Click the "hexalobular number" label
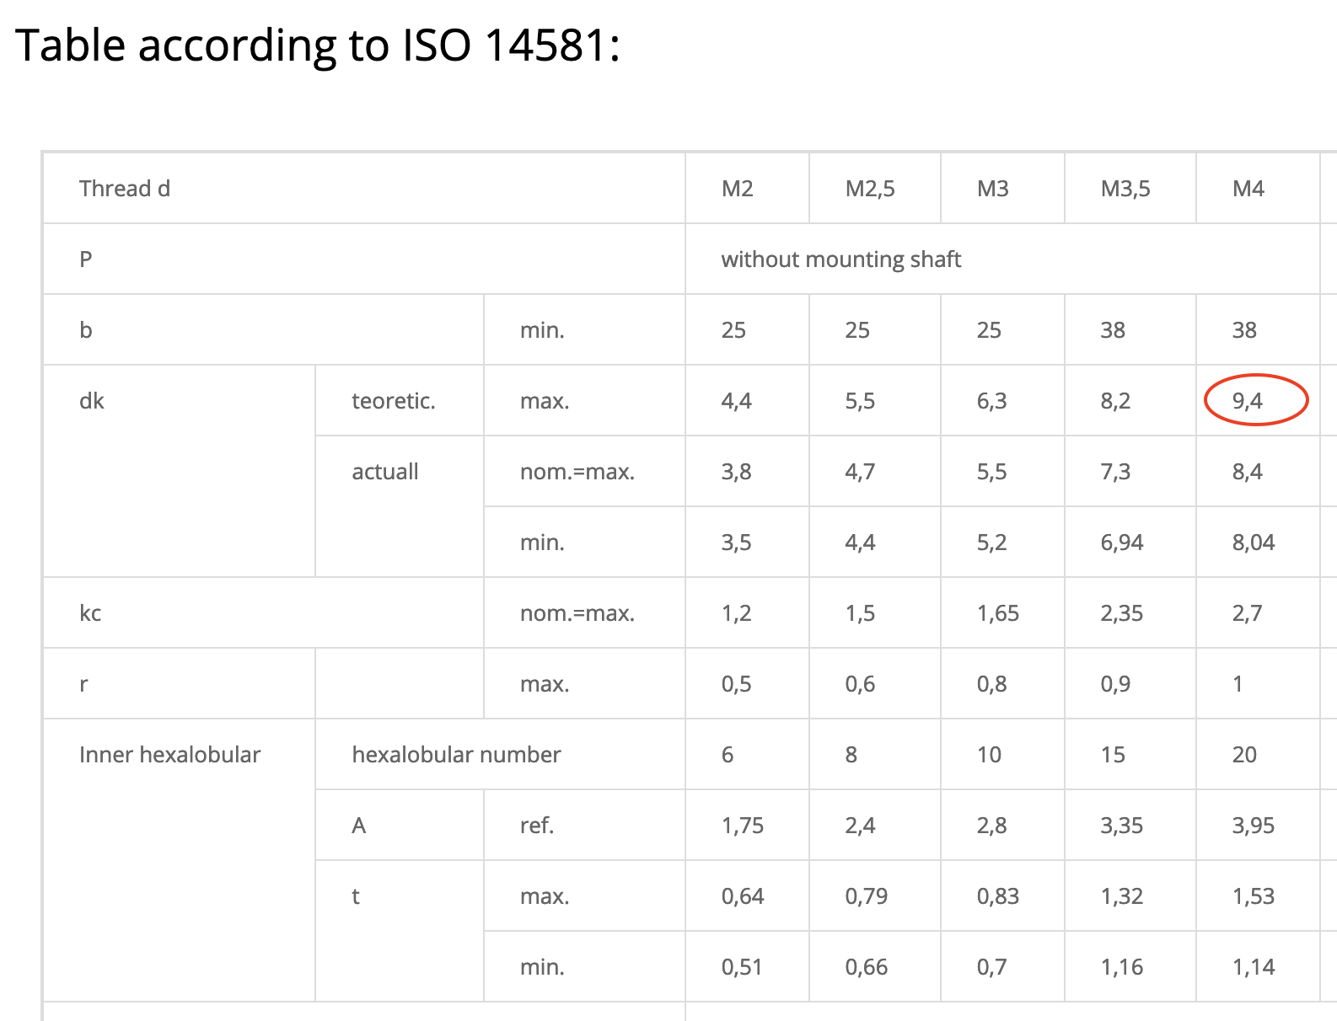Screen dimensions: 1337x1021 (x=456, y=755)
